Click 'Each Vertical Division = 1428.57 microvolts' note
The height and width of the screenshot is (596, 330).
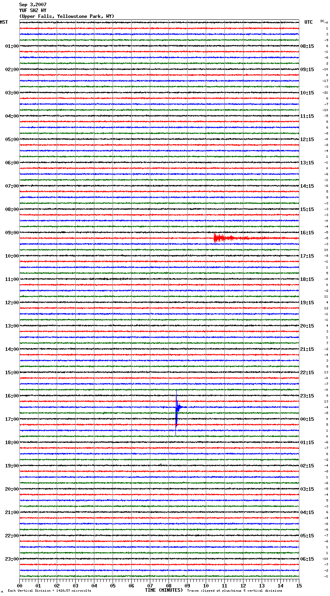[x=50, y=591]
